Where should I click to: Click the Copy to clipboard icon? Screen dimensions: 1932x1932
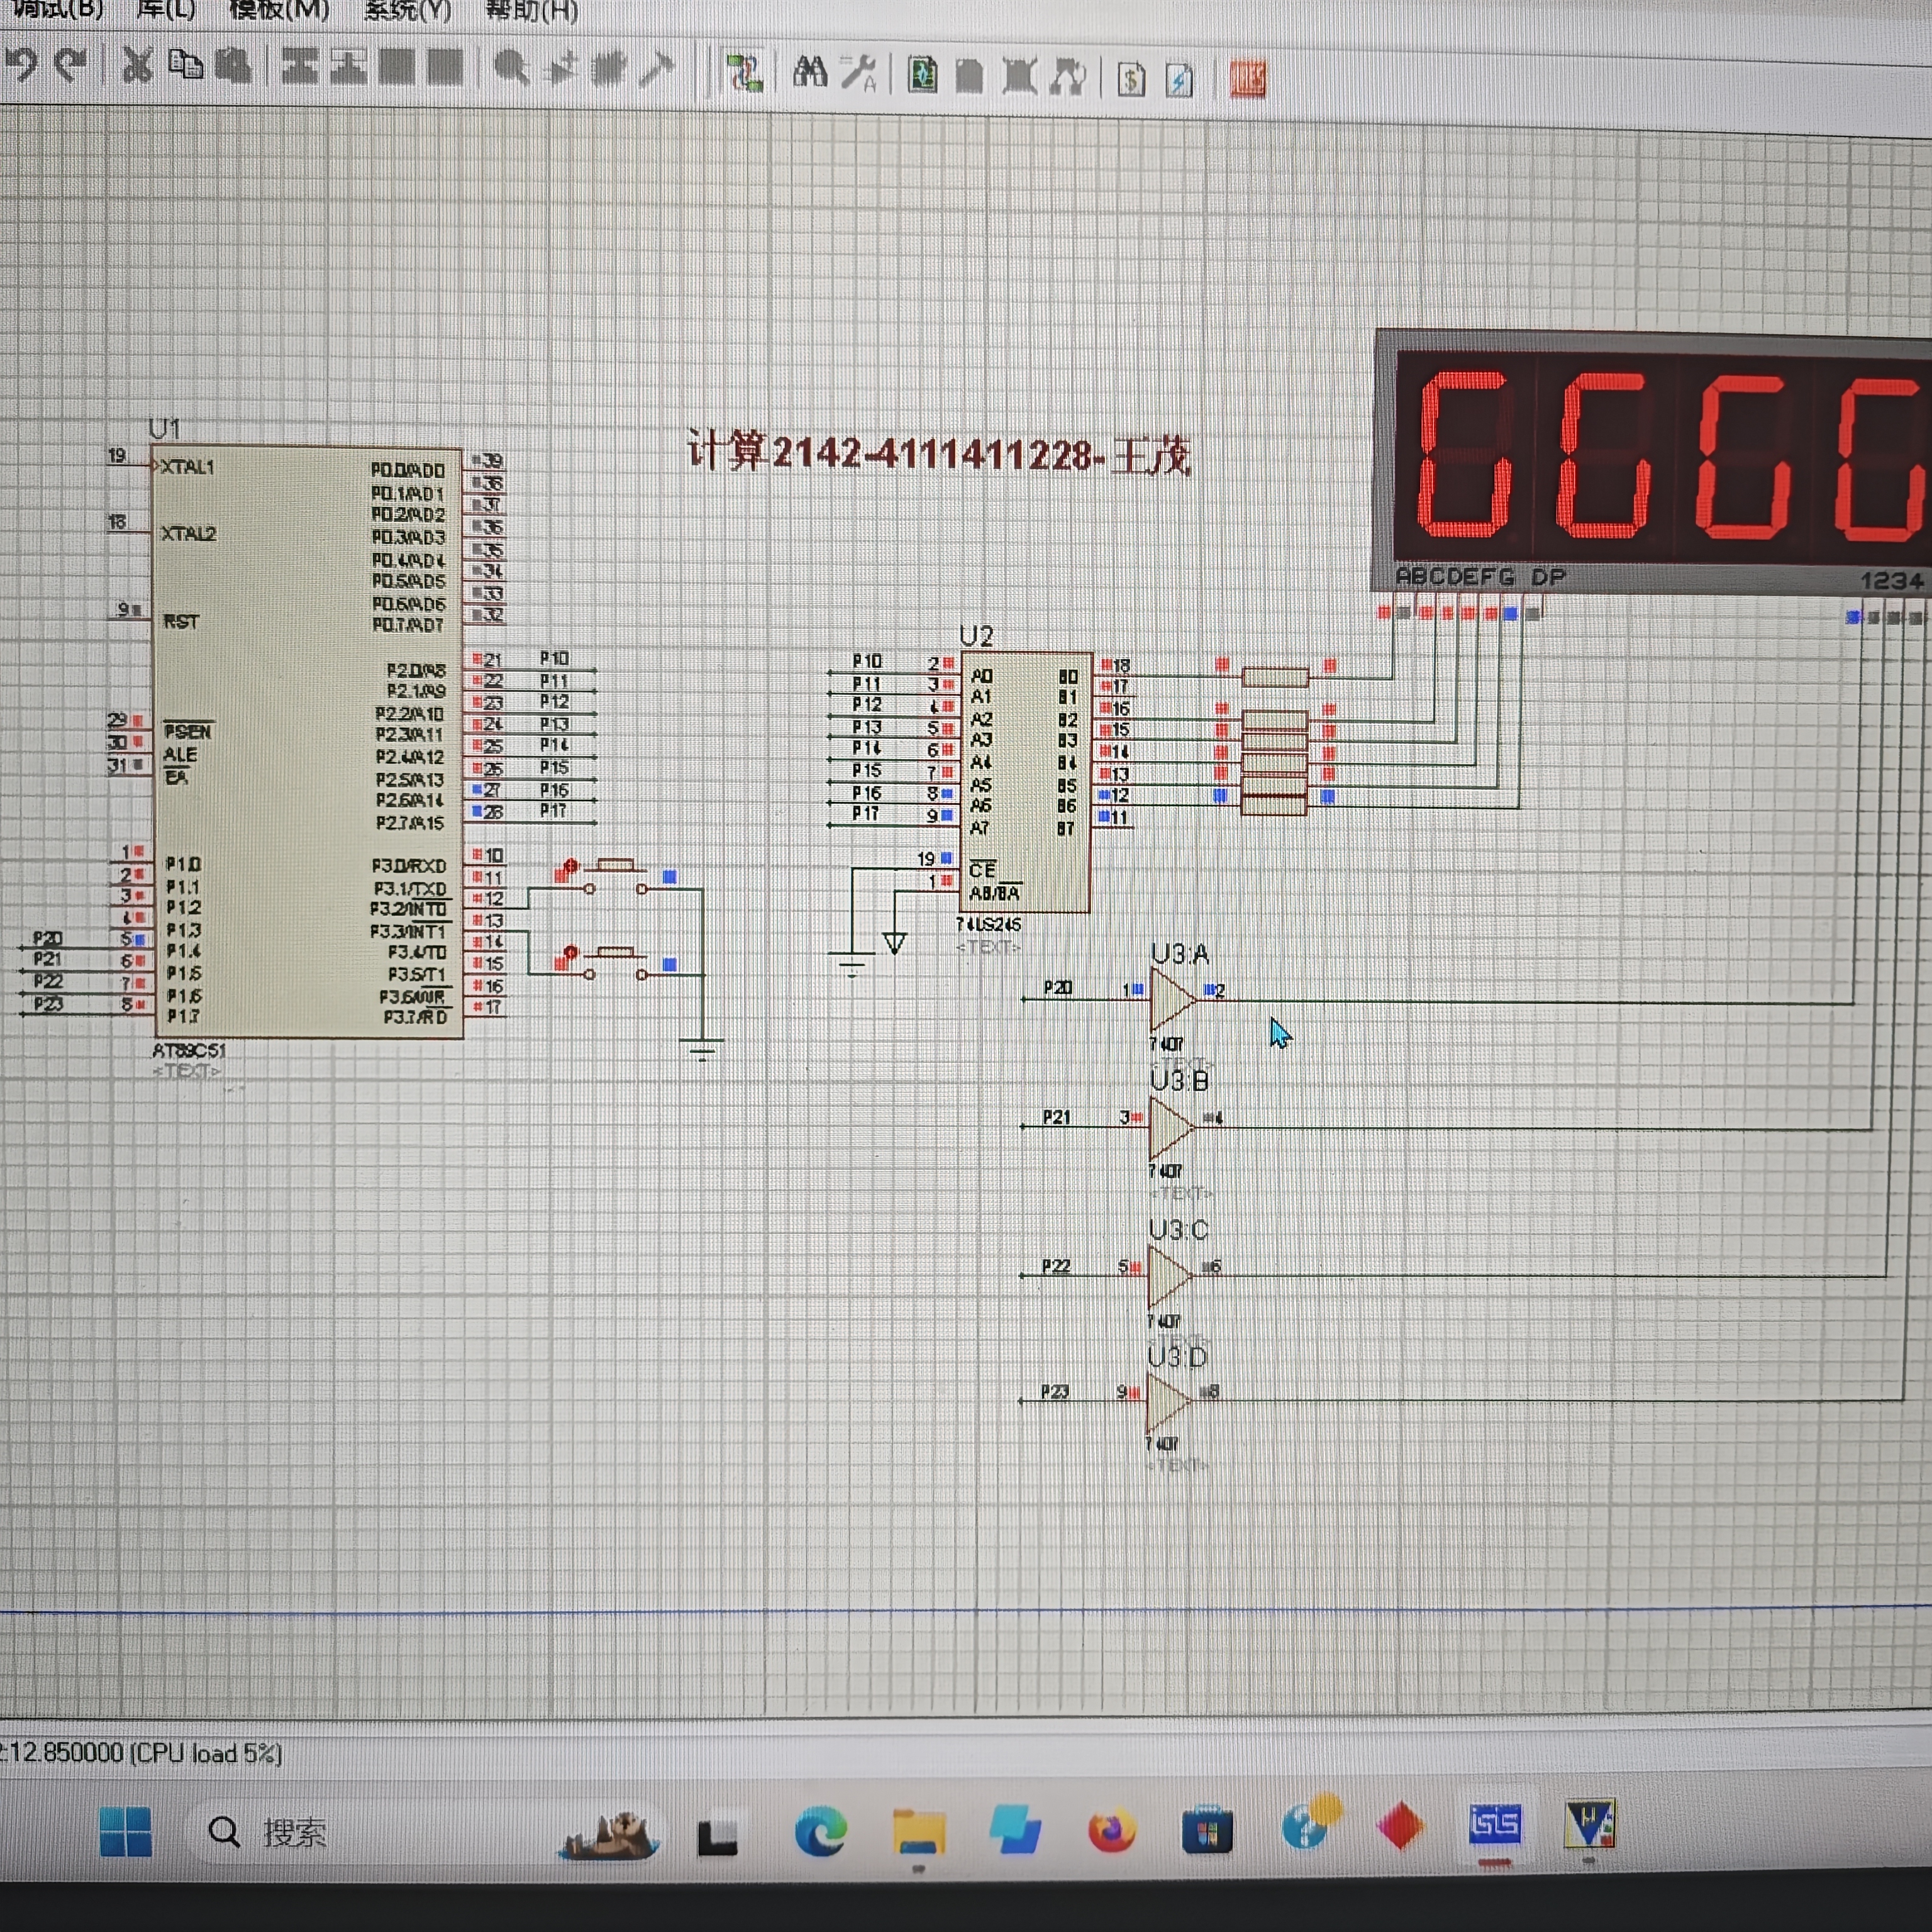(185, 66)
